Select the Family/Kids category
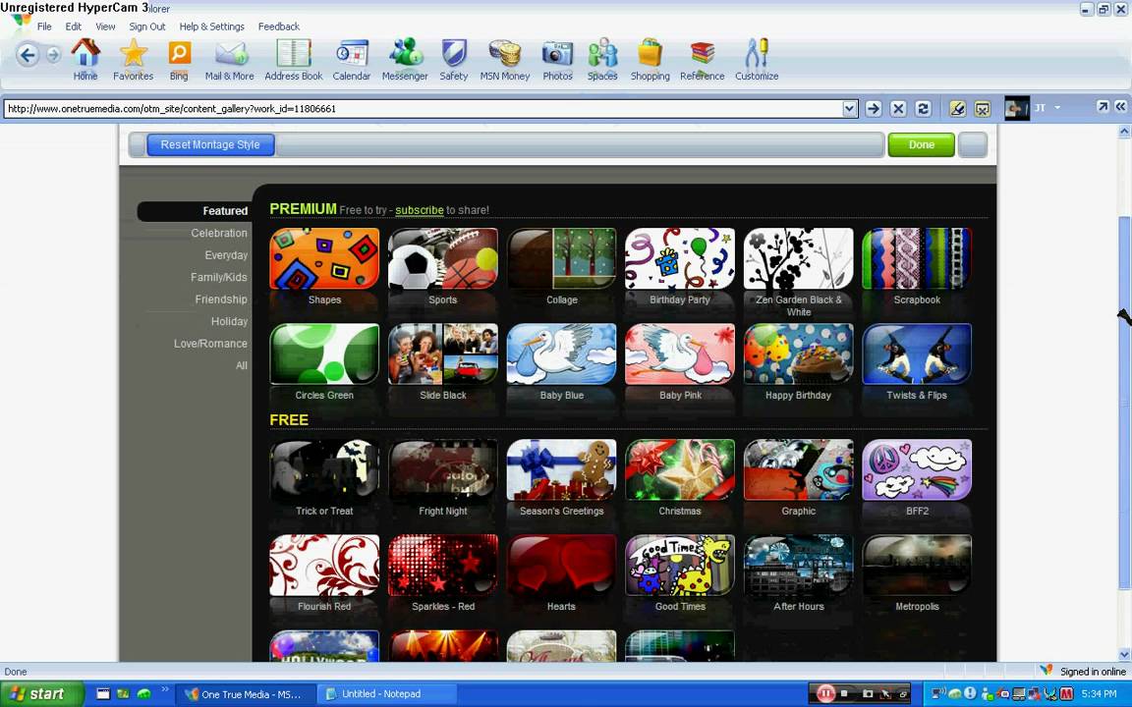The width and height of the screenshot is (1132, 707). click(219, 277)
